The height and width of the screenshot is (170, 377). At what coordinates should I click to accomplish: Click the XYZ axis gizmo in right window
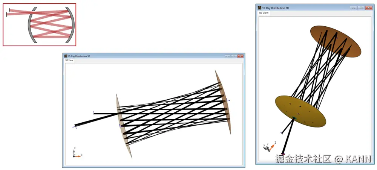pos(269,147)
